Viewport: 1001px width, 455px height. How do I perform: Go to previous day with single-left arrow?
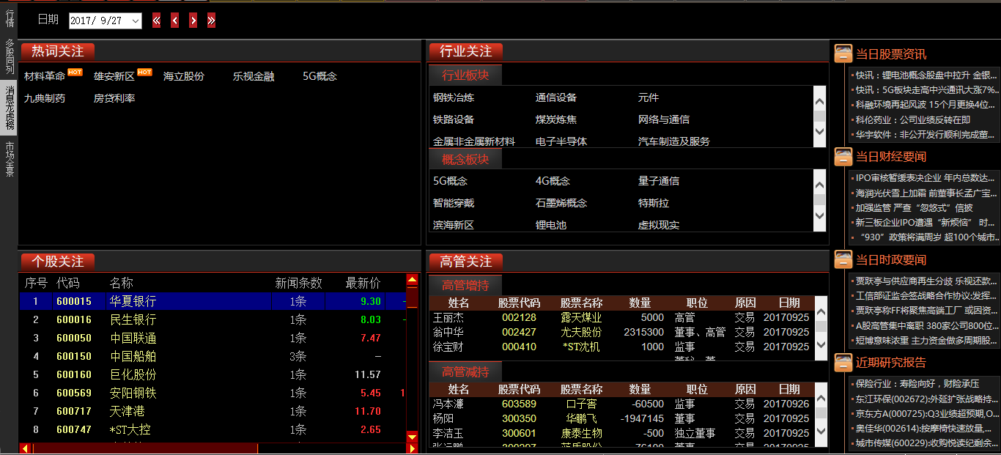[x=175, y=21]
